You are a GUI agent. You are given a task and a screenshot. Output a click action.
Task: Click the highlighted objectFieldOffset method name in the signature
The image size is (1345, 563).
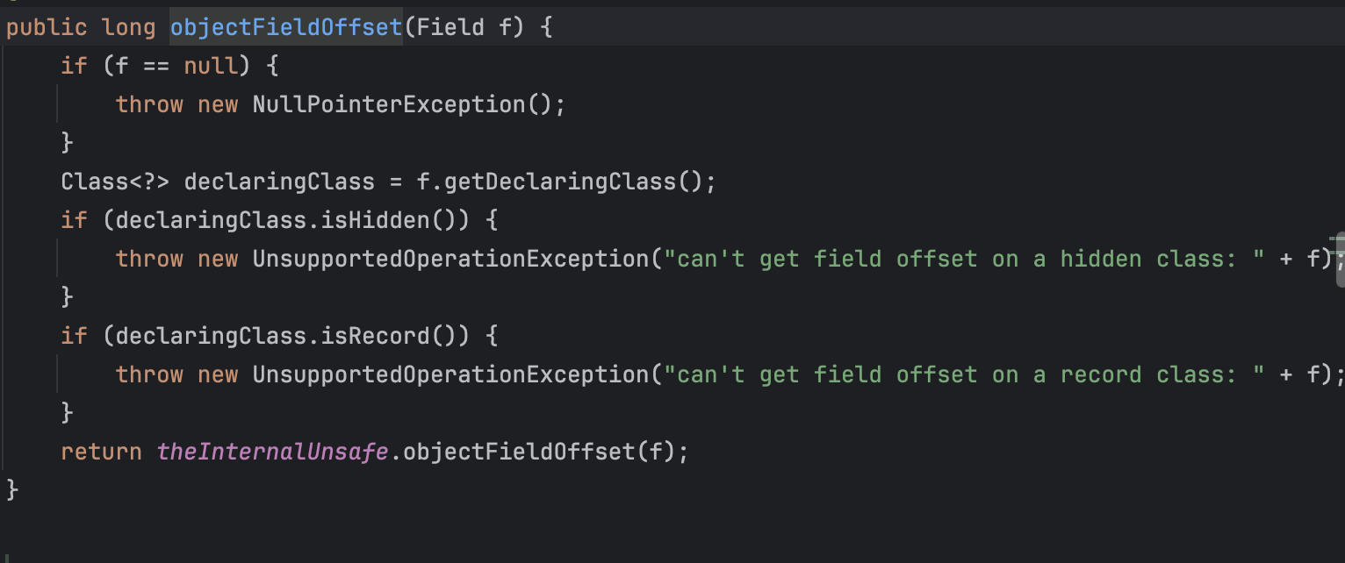[286, 27]
